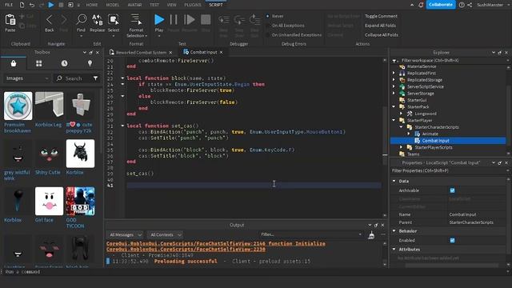512x288 pixels.
Task: Click the title bar play icon
Action: pos(51,5)
